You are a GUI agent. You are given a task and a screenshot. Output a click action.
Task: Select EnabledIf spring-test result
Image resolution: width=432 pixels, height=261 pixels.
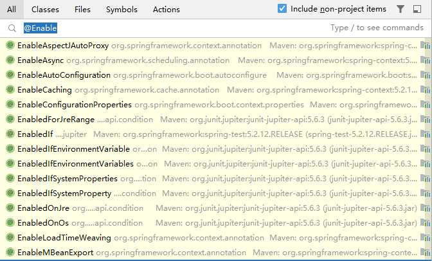[216, 134]
